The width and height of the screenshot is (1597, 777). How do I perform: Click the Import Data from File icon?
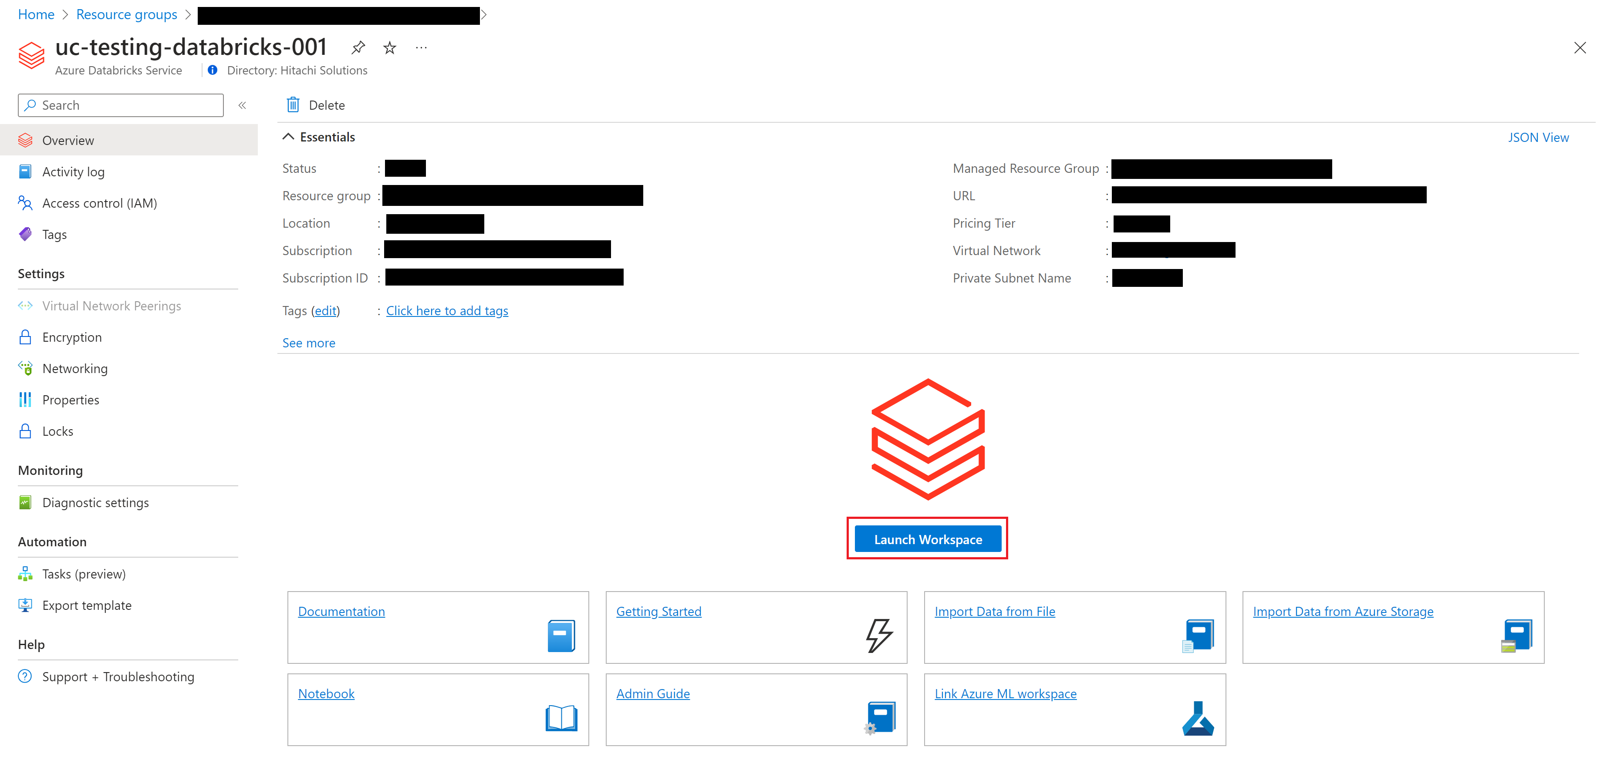pyautogui.click(x=1198, y=636)
